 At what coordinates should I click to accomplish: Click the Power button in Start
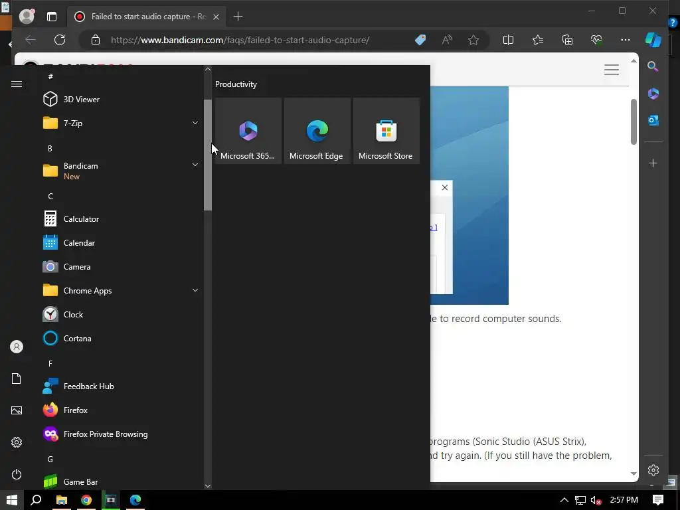(17, 474)
